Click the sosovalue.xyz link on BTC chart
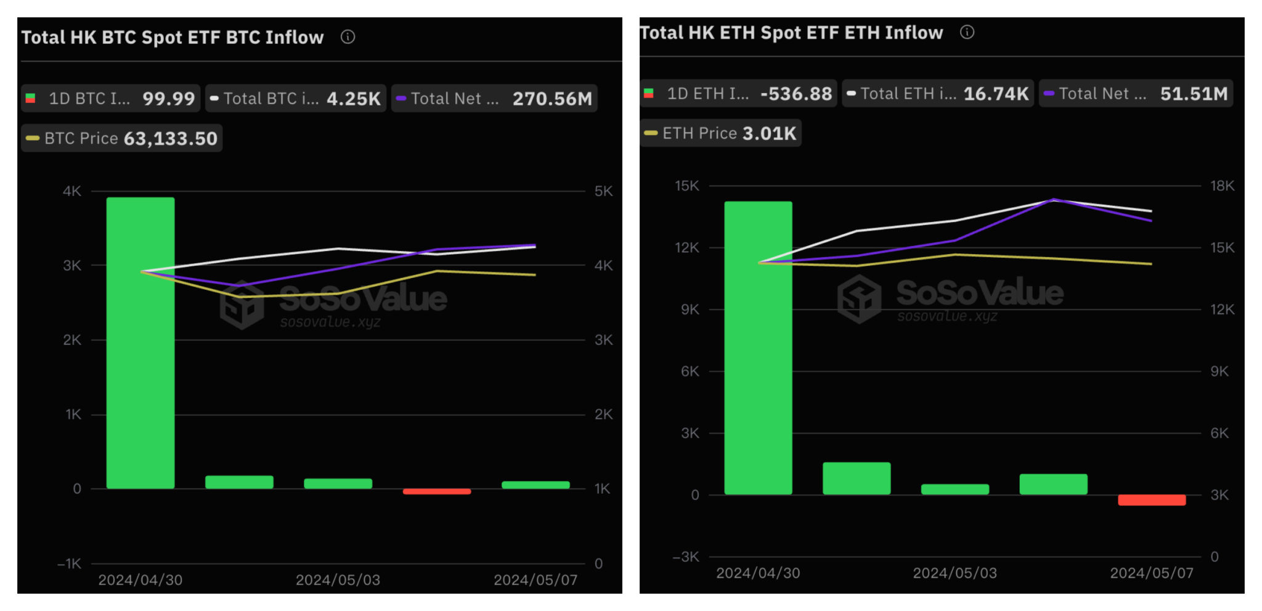The height and width of the screenshot is (611, 1262). point(330,322)
